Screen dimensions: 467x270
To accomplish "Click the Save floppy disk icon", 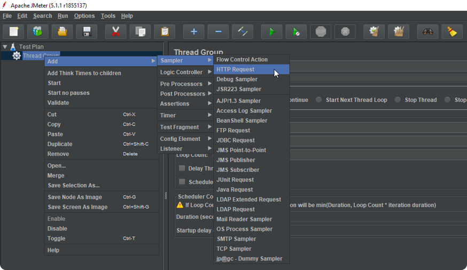I will tap(87, 31).
